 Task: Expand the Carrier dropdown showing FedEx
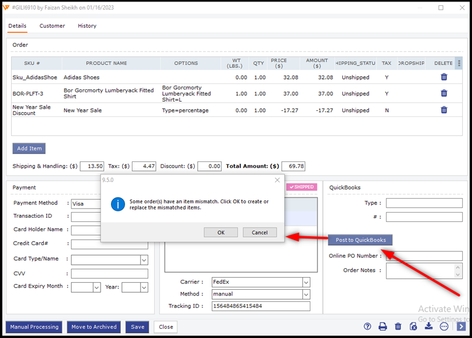click(x=306, y=282)
